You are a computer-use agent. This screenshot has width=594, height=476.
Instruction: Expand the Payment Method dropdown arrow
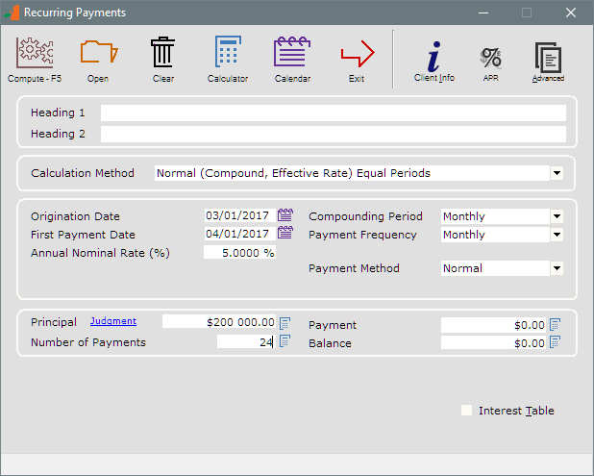557,268
